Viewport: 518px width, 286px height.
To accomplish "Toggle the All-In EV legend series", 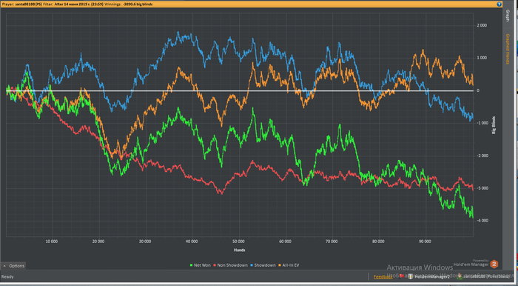I will tap(289, 265).
